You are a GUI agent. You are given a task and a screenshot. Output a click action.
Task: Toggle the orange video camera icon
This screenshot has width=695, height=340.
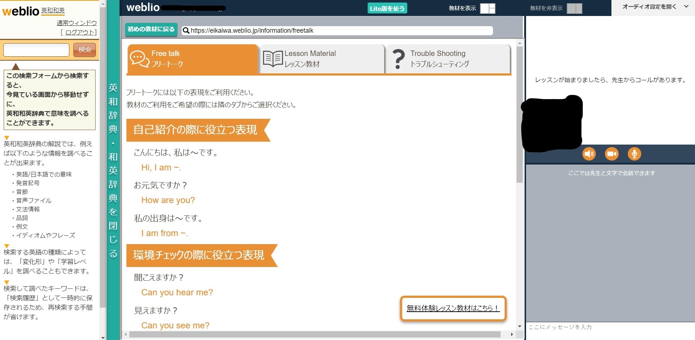(612, 154)
